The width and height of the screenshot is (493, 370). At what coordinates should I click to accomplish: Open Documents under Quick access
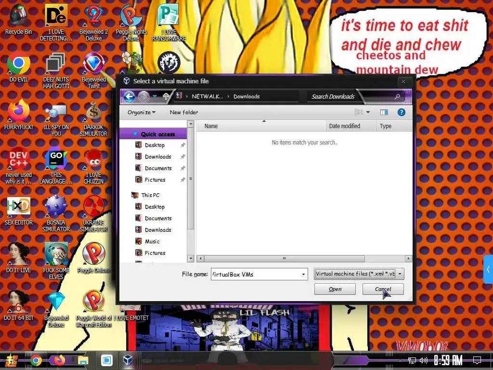pyautogui.click(x=158, y=168)
